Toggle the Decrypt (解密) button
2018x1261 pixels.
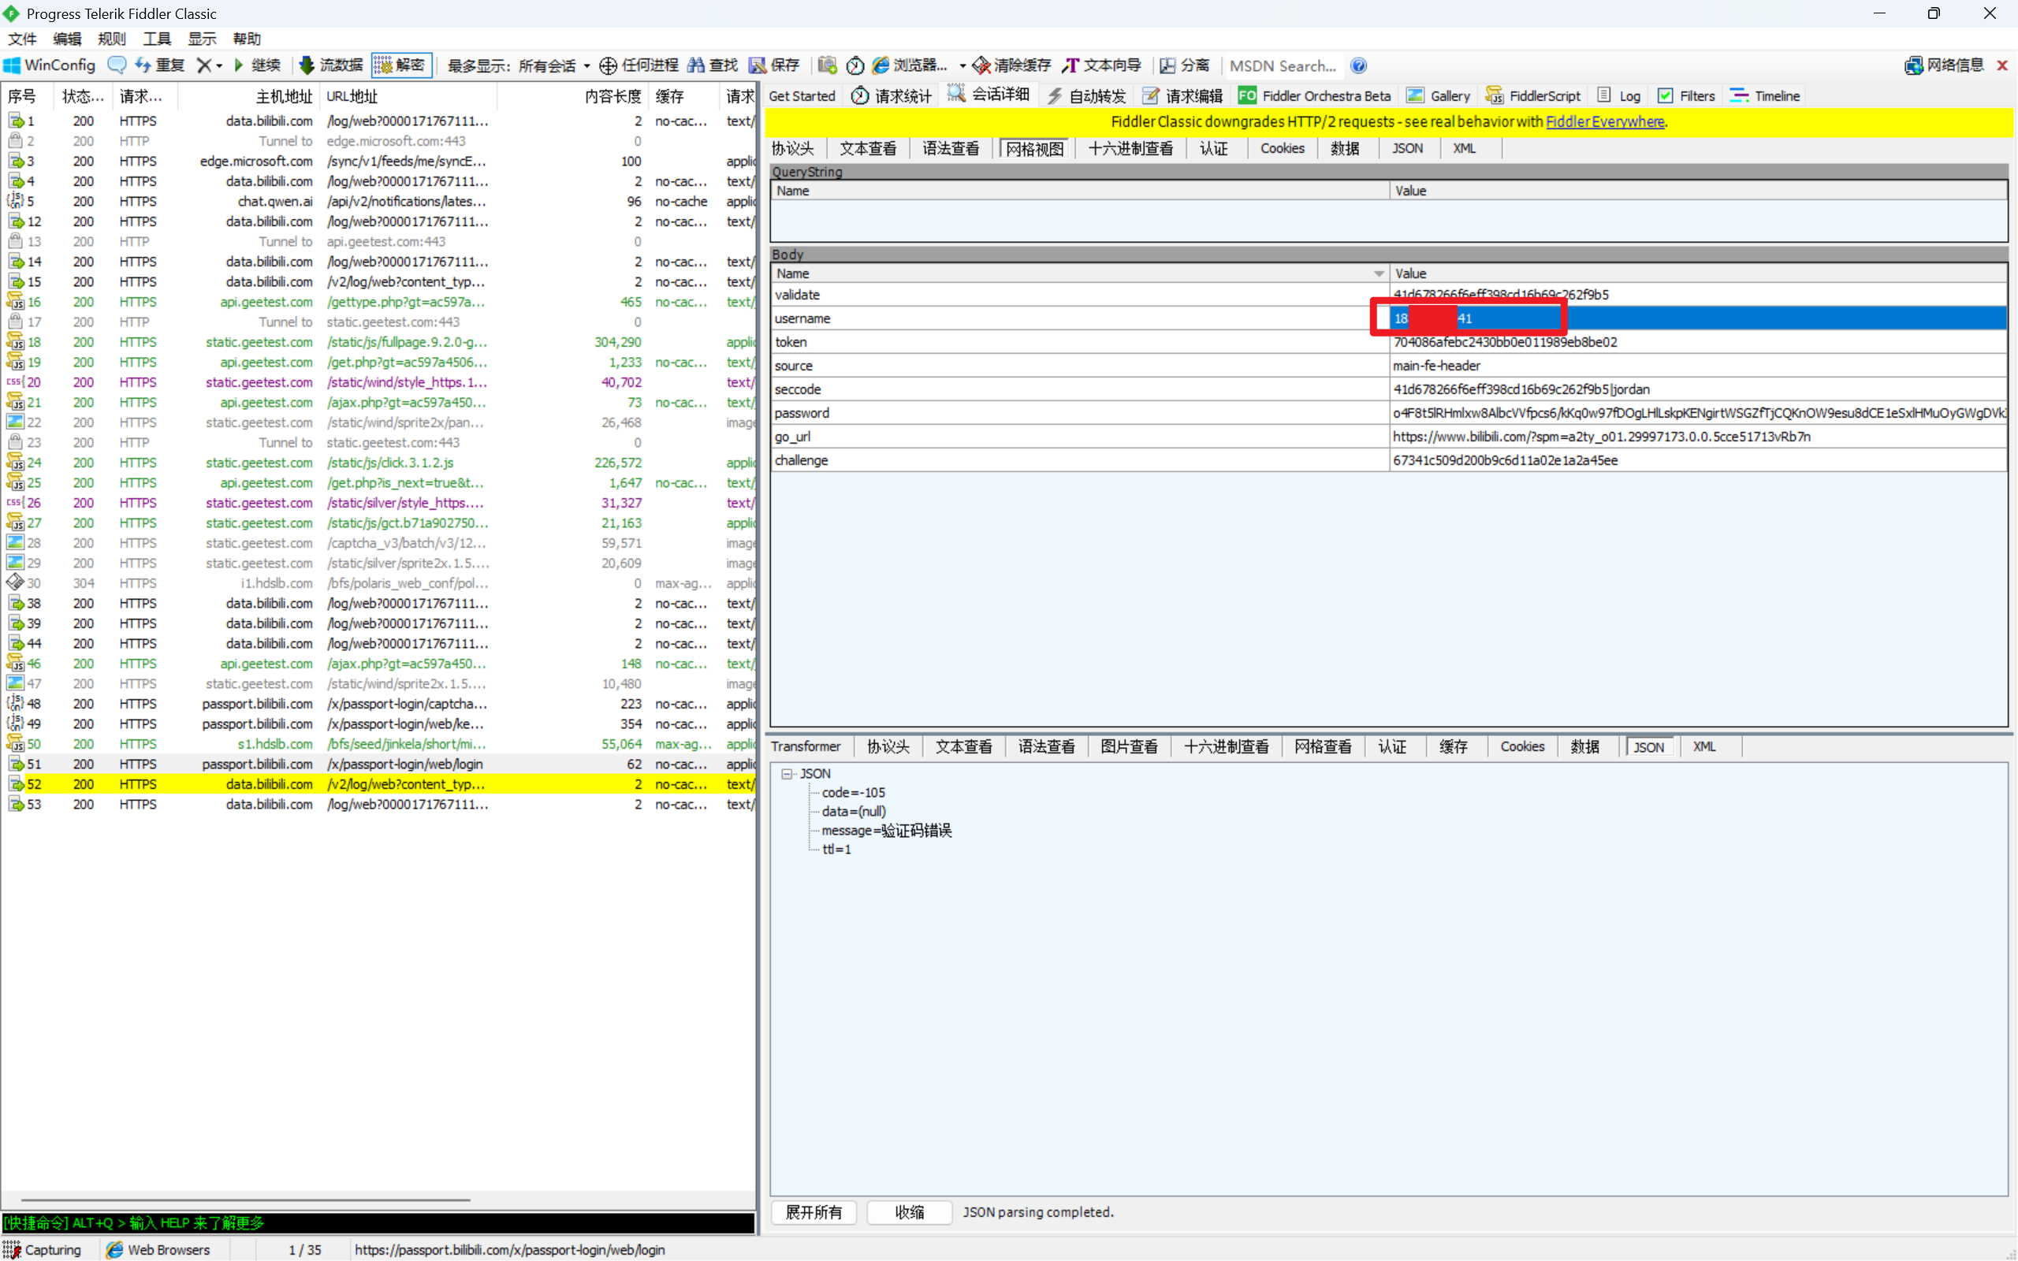[401, 65]
